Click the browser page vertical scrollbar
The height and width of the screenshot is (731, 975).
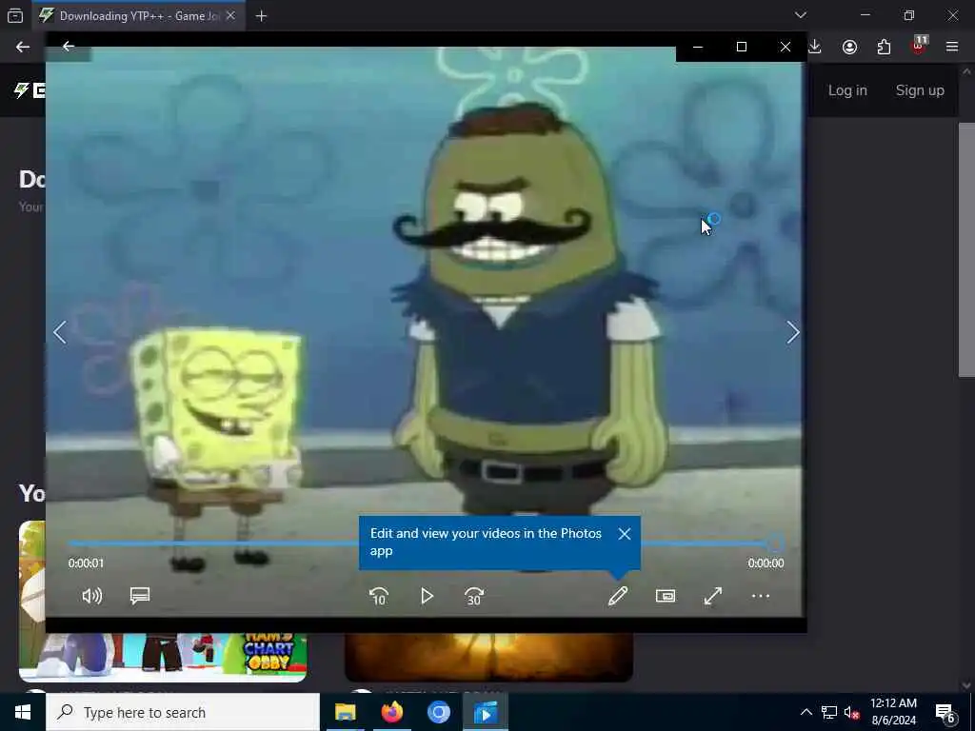click(x=966, y=248)
